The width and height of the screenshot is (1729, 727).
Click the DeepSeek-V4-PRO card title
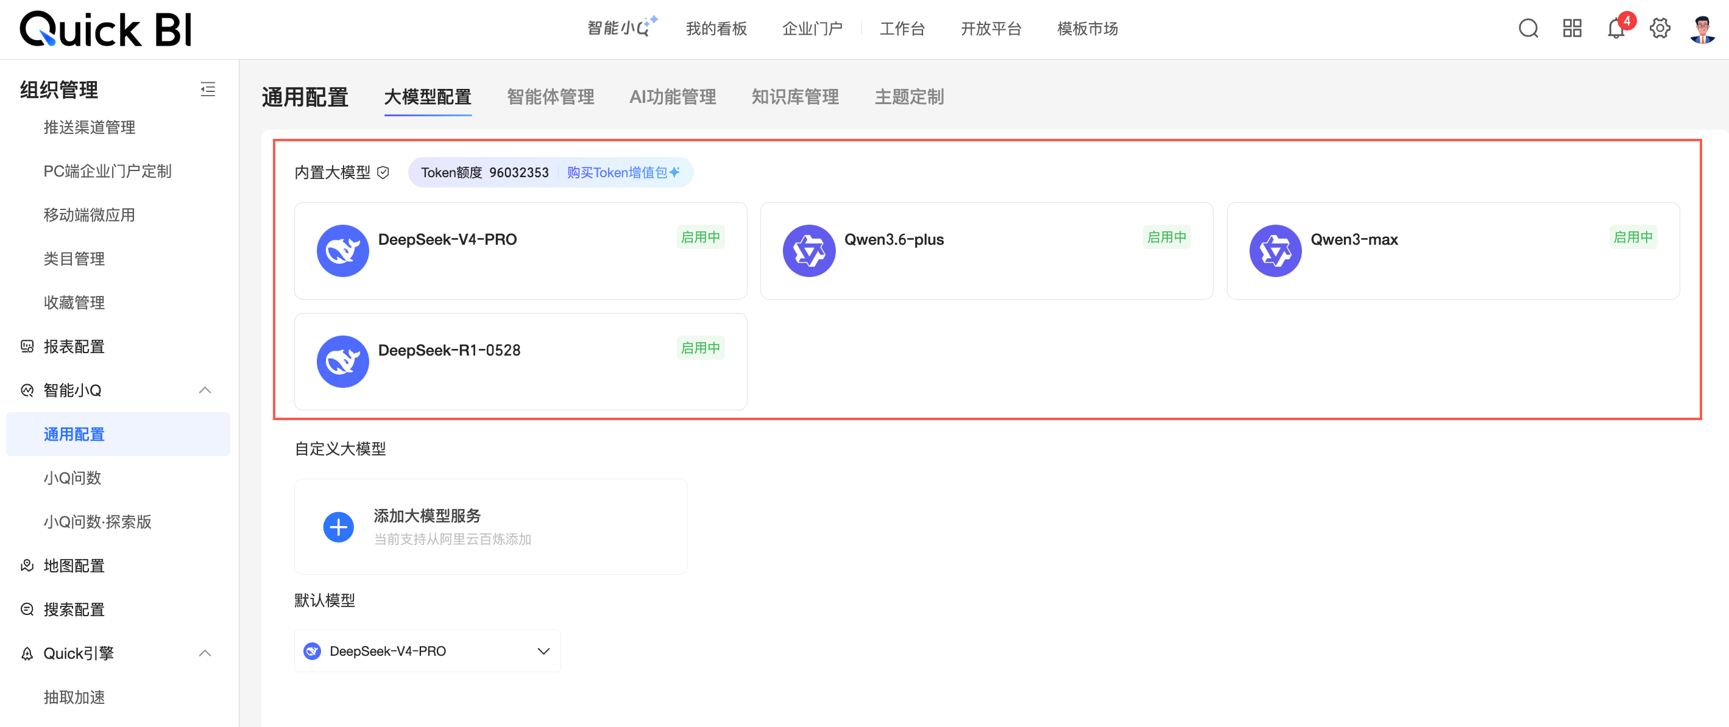point(447,239)
